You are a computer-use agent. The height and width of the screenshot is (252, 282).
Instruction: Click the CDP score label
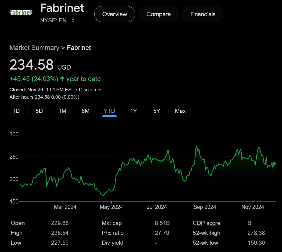(x=207, y=223)
